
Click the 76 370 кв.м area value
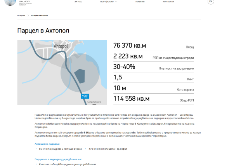(x=130, y=45)
